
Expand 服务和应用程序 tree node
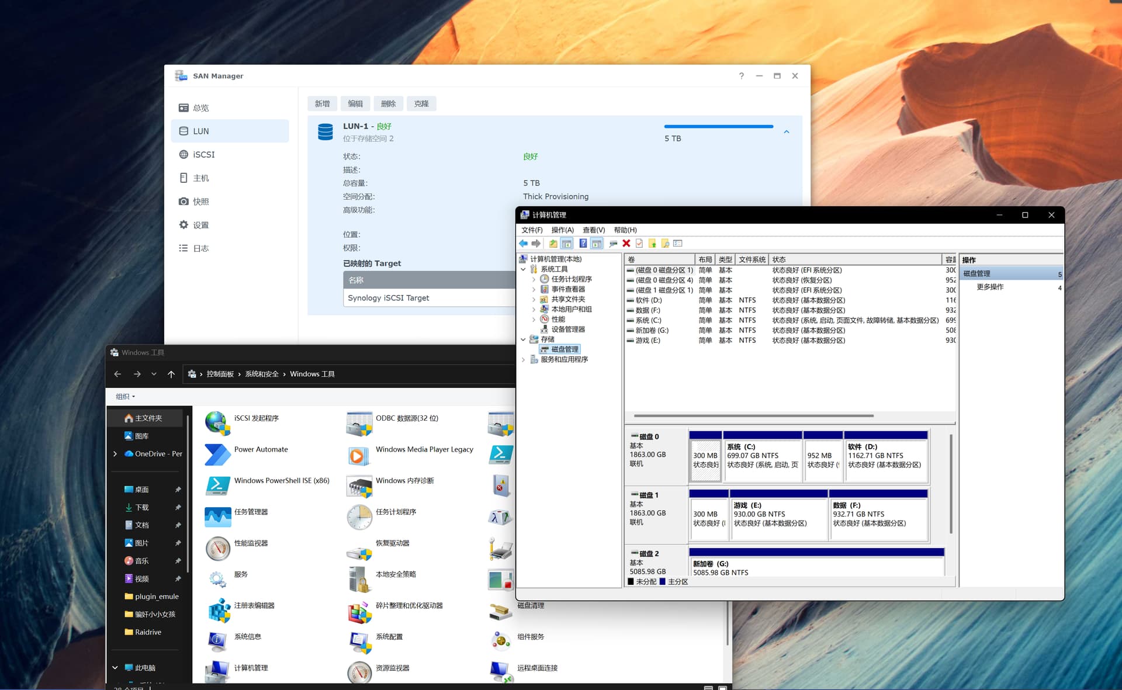tap(523, 360)
